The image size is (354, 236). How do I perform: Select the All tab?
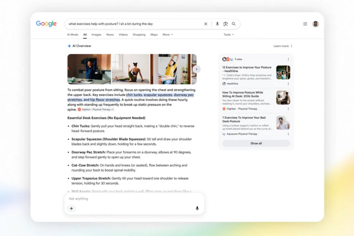[x=85, y=35]
